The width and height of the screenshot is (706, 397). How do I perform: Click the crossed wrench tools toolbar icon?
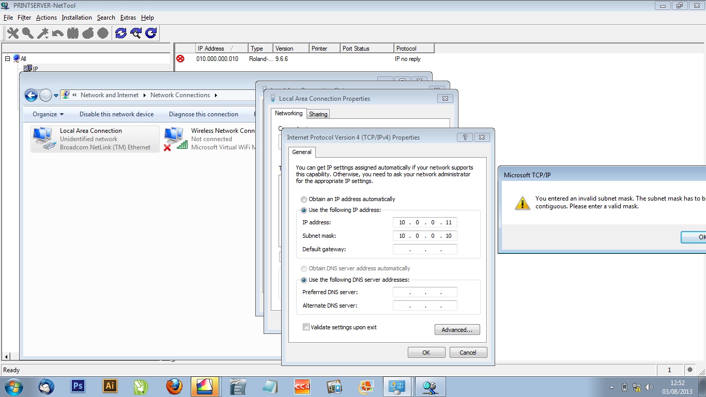[13, 33]
